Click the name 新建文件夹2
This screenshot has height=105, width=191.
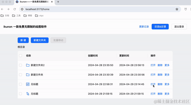pyautogui.click(x=38, y=65)
